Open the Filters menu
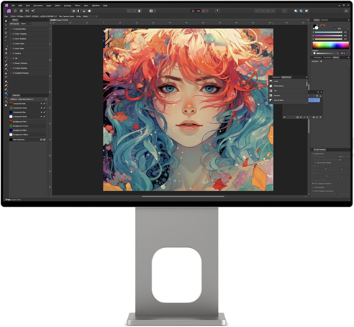The height and width of the screenshot is (327, 354). (78, 5)
